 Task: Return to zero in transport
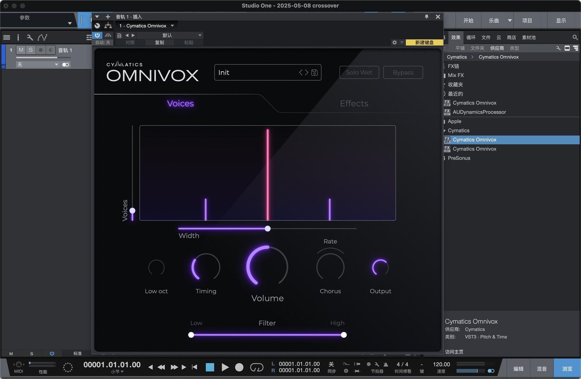pos(195,367)
